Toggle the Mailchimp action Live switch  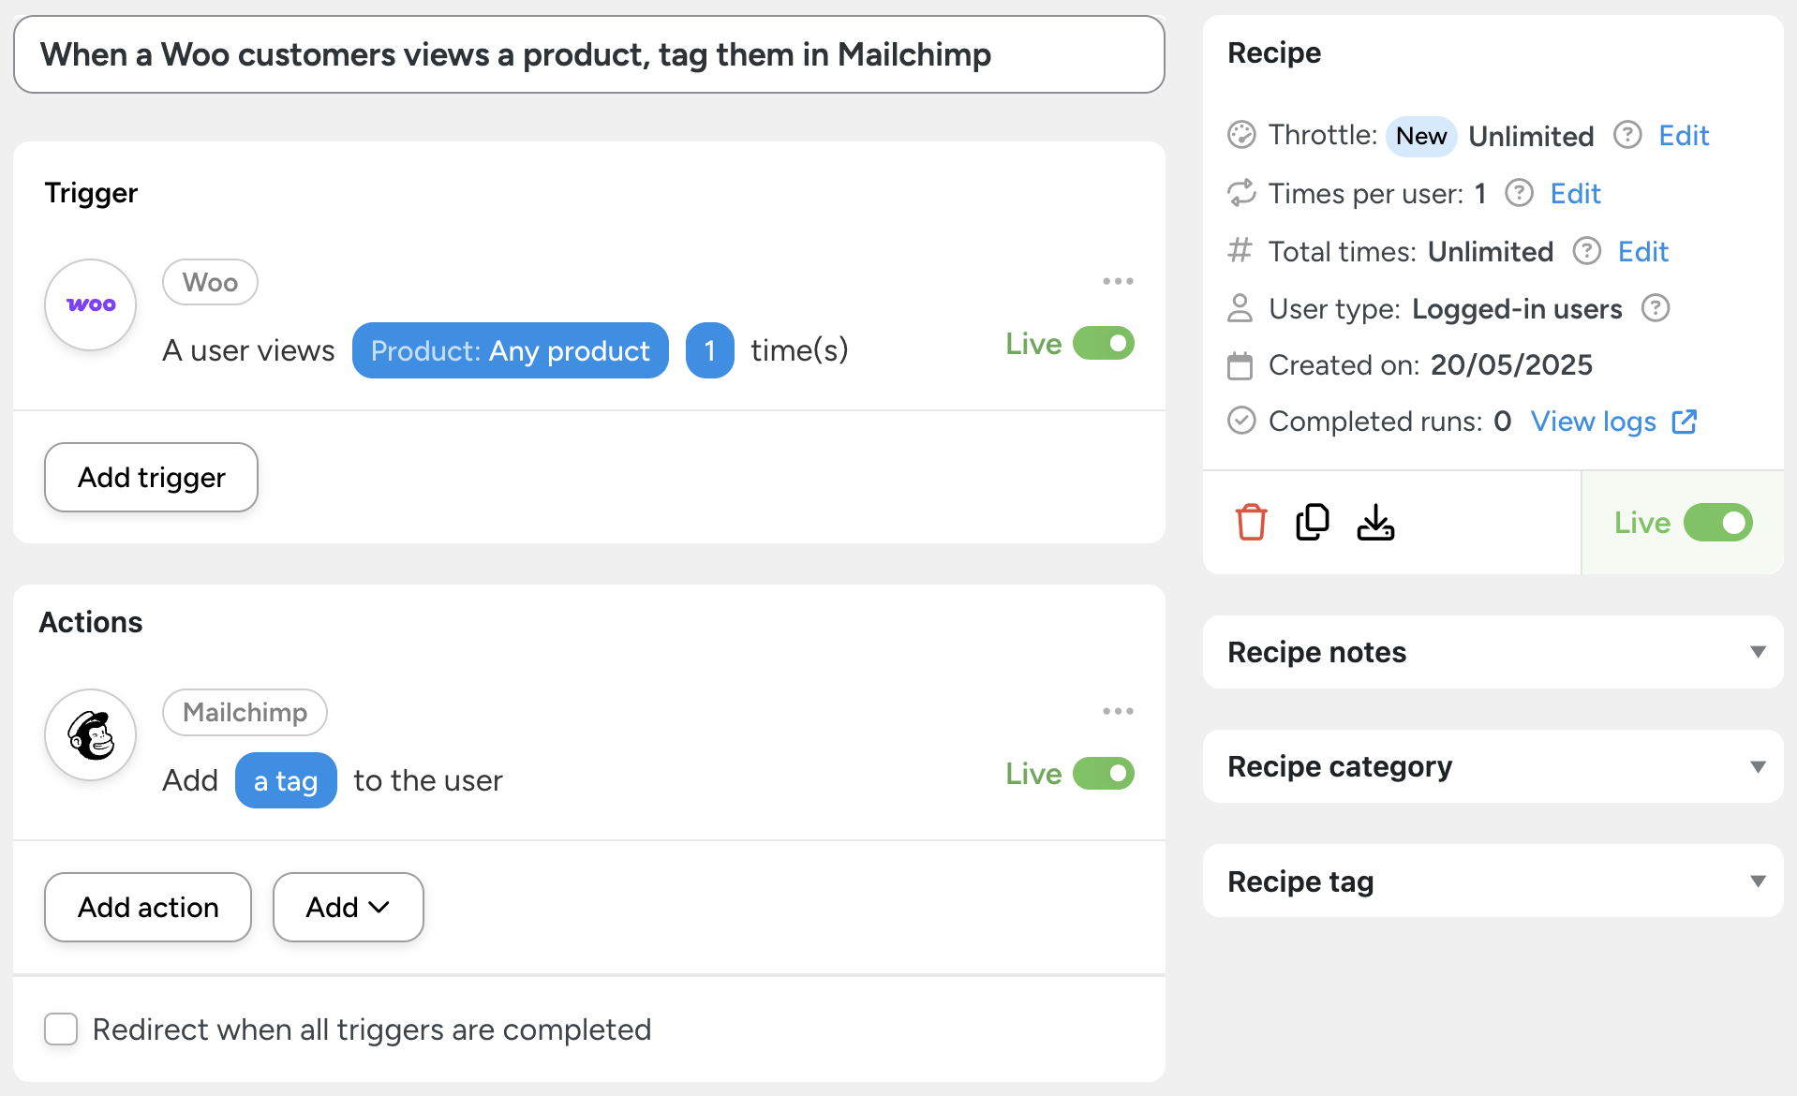pyautogui.click(x=1103, y=774)
